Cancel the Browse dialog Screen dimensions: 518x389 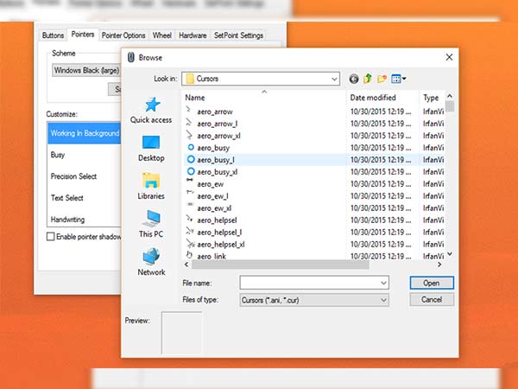point(432,299)
